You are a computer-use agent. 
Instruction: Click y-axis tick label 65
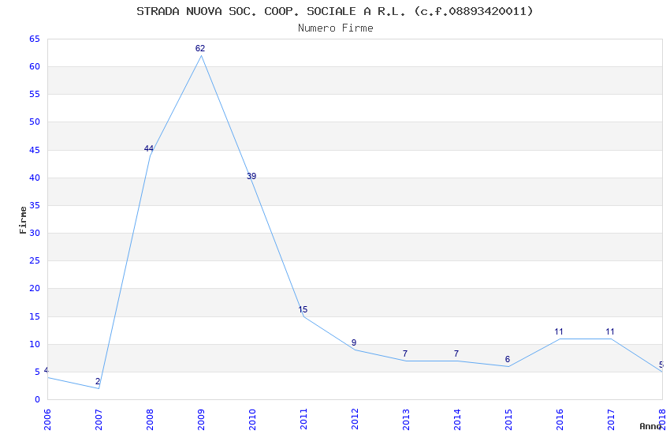pyautogui.click(x=35, y=39)
